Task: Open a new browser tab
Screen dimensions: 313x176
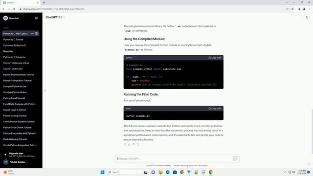Action: pos(44,3)
